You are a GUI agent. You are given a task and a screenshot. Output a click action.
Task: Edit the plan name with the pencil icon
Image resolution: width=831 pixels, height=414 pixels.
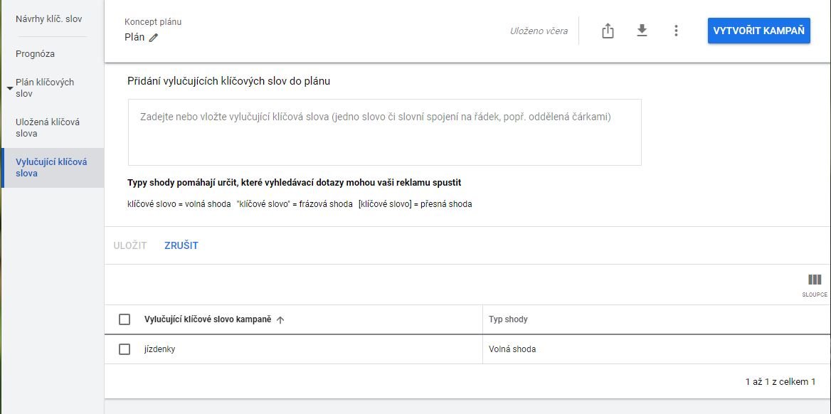pos(153,38)
